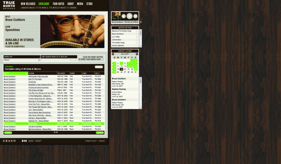Image resolution: width=281 pixels, height=164 pixels.
Task: Select Blackie & The Rodeo Kings round button
Action: [137, 31]
